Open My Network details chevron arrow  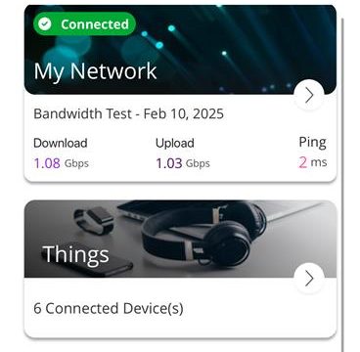[309, 96]
